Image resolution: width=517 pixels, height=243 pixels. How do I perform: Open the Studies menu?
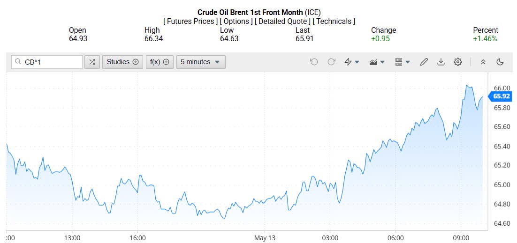122,62
